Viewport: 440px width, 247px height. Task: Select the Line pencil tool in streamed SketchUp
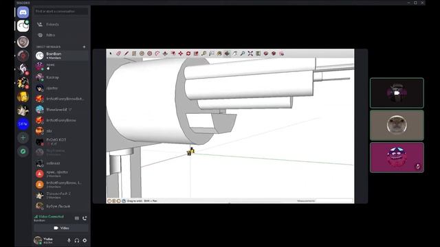[126, 54]
